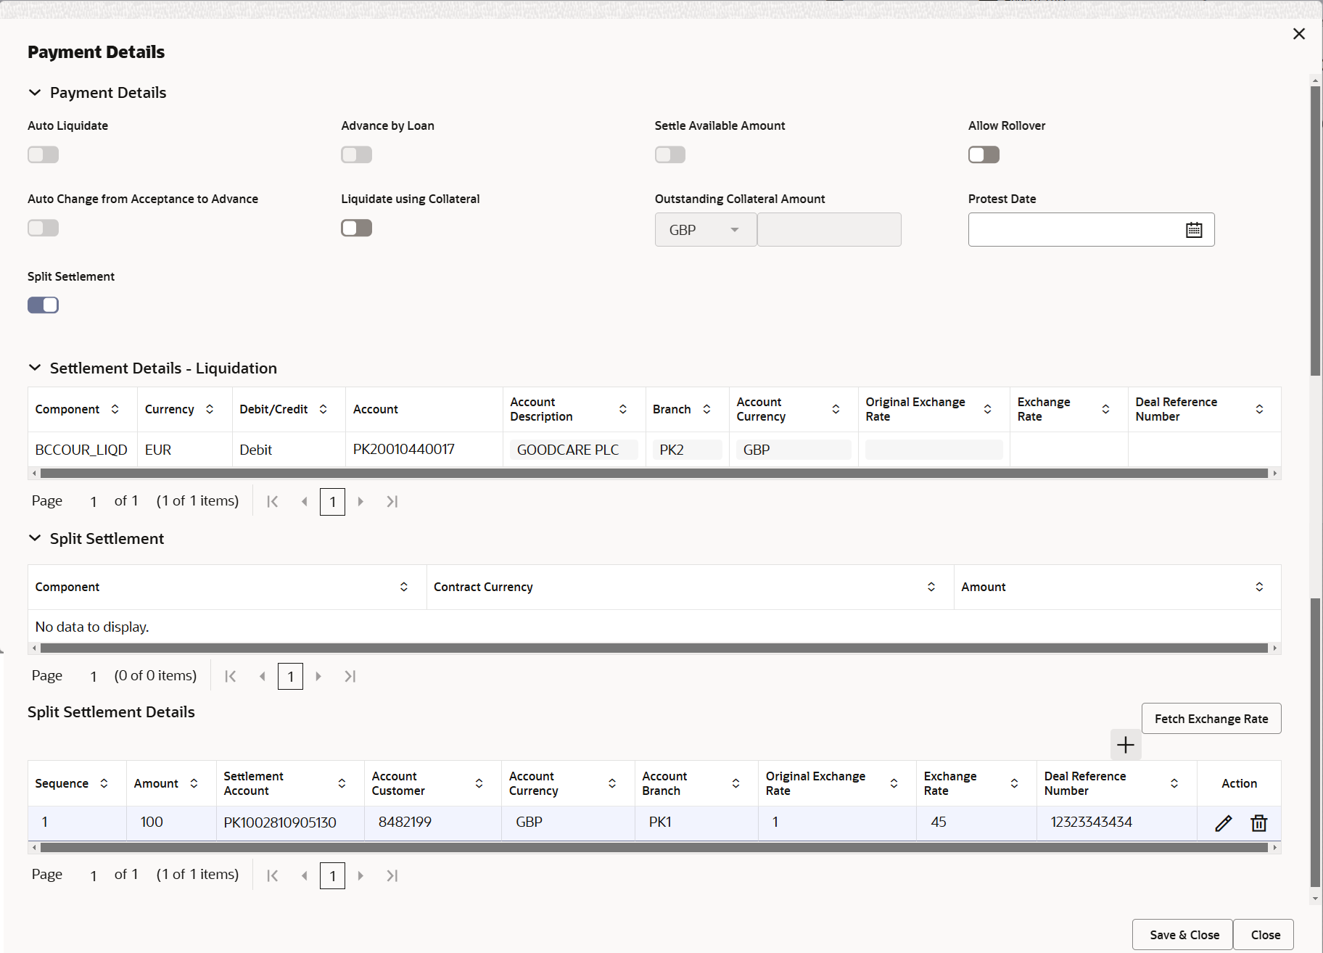
Task: Sort the Contract Currency column
Action: click(932, 587)
